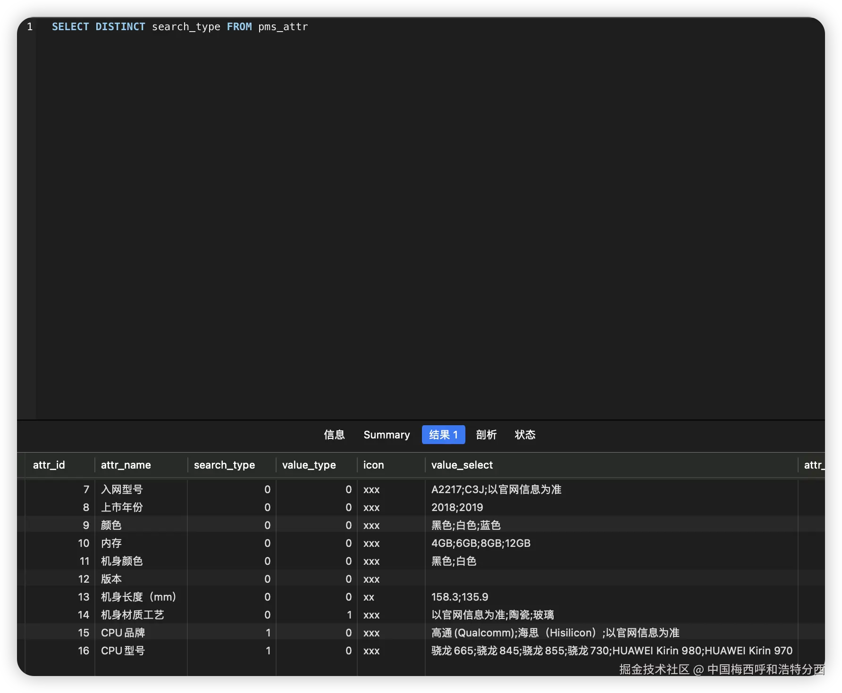Switch to the 状态 tab
Image resolution: width=842 pixels, height=693 pixels.
coord(525,435)
